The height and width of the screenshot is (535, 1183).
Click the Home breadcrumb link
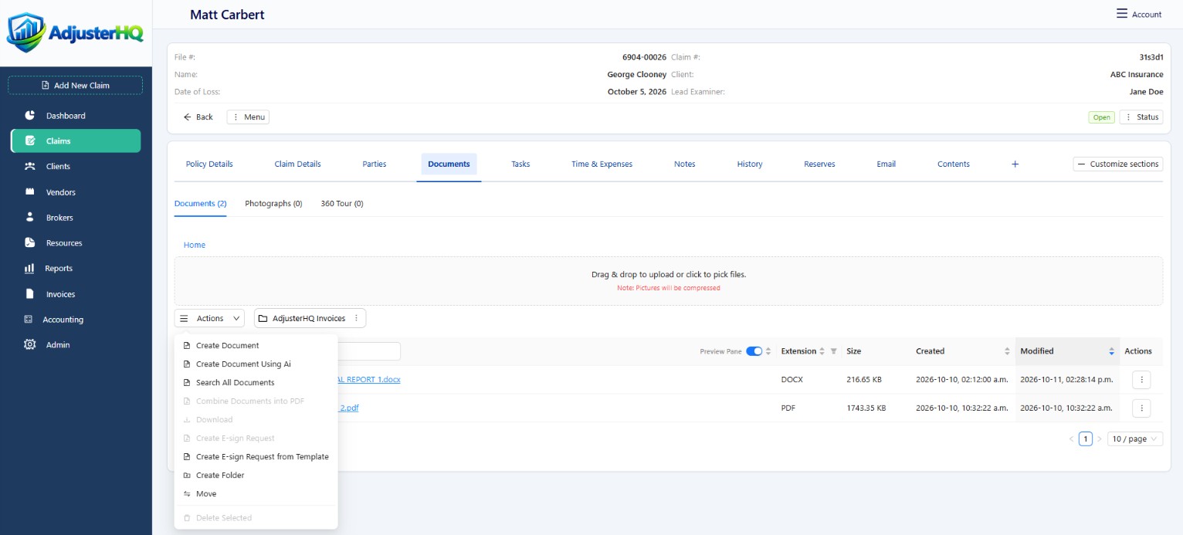click(195, 245)
